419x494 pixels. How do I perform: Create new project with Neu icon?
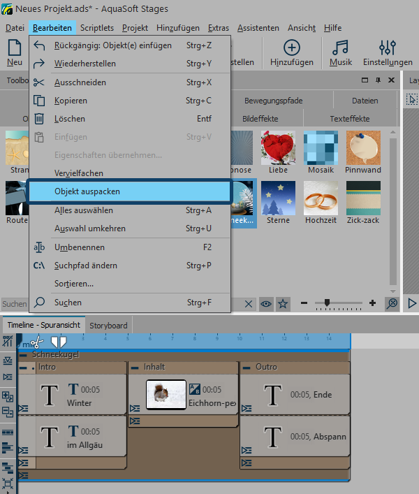click(x=15, y=52)
